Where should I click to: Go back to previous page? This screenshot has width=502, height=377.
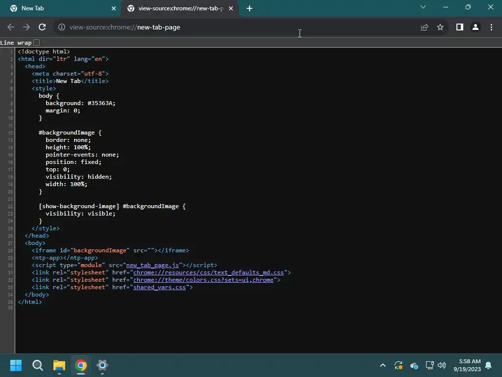11,27
